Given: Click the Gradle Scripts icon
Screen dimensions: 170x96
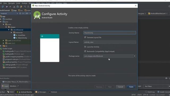Looking at the screenshot, I should pos(1,49).
